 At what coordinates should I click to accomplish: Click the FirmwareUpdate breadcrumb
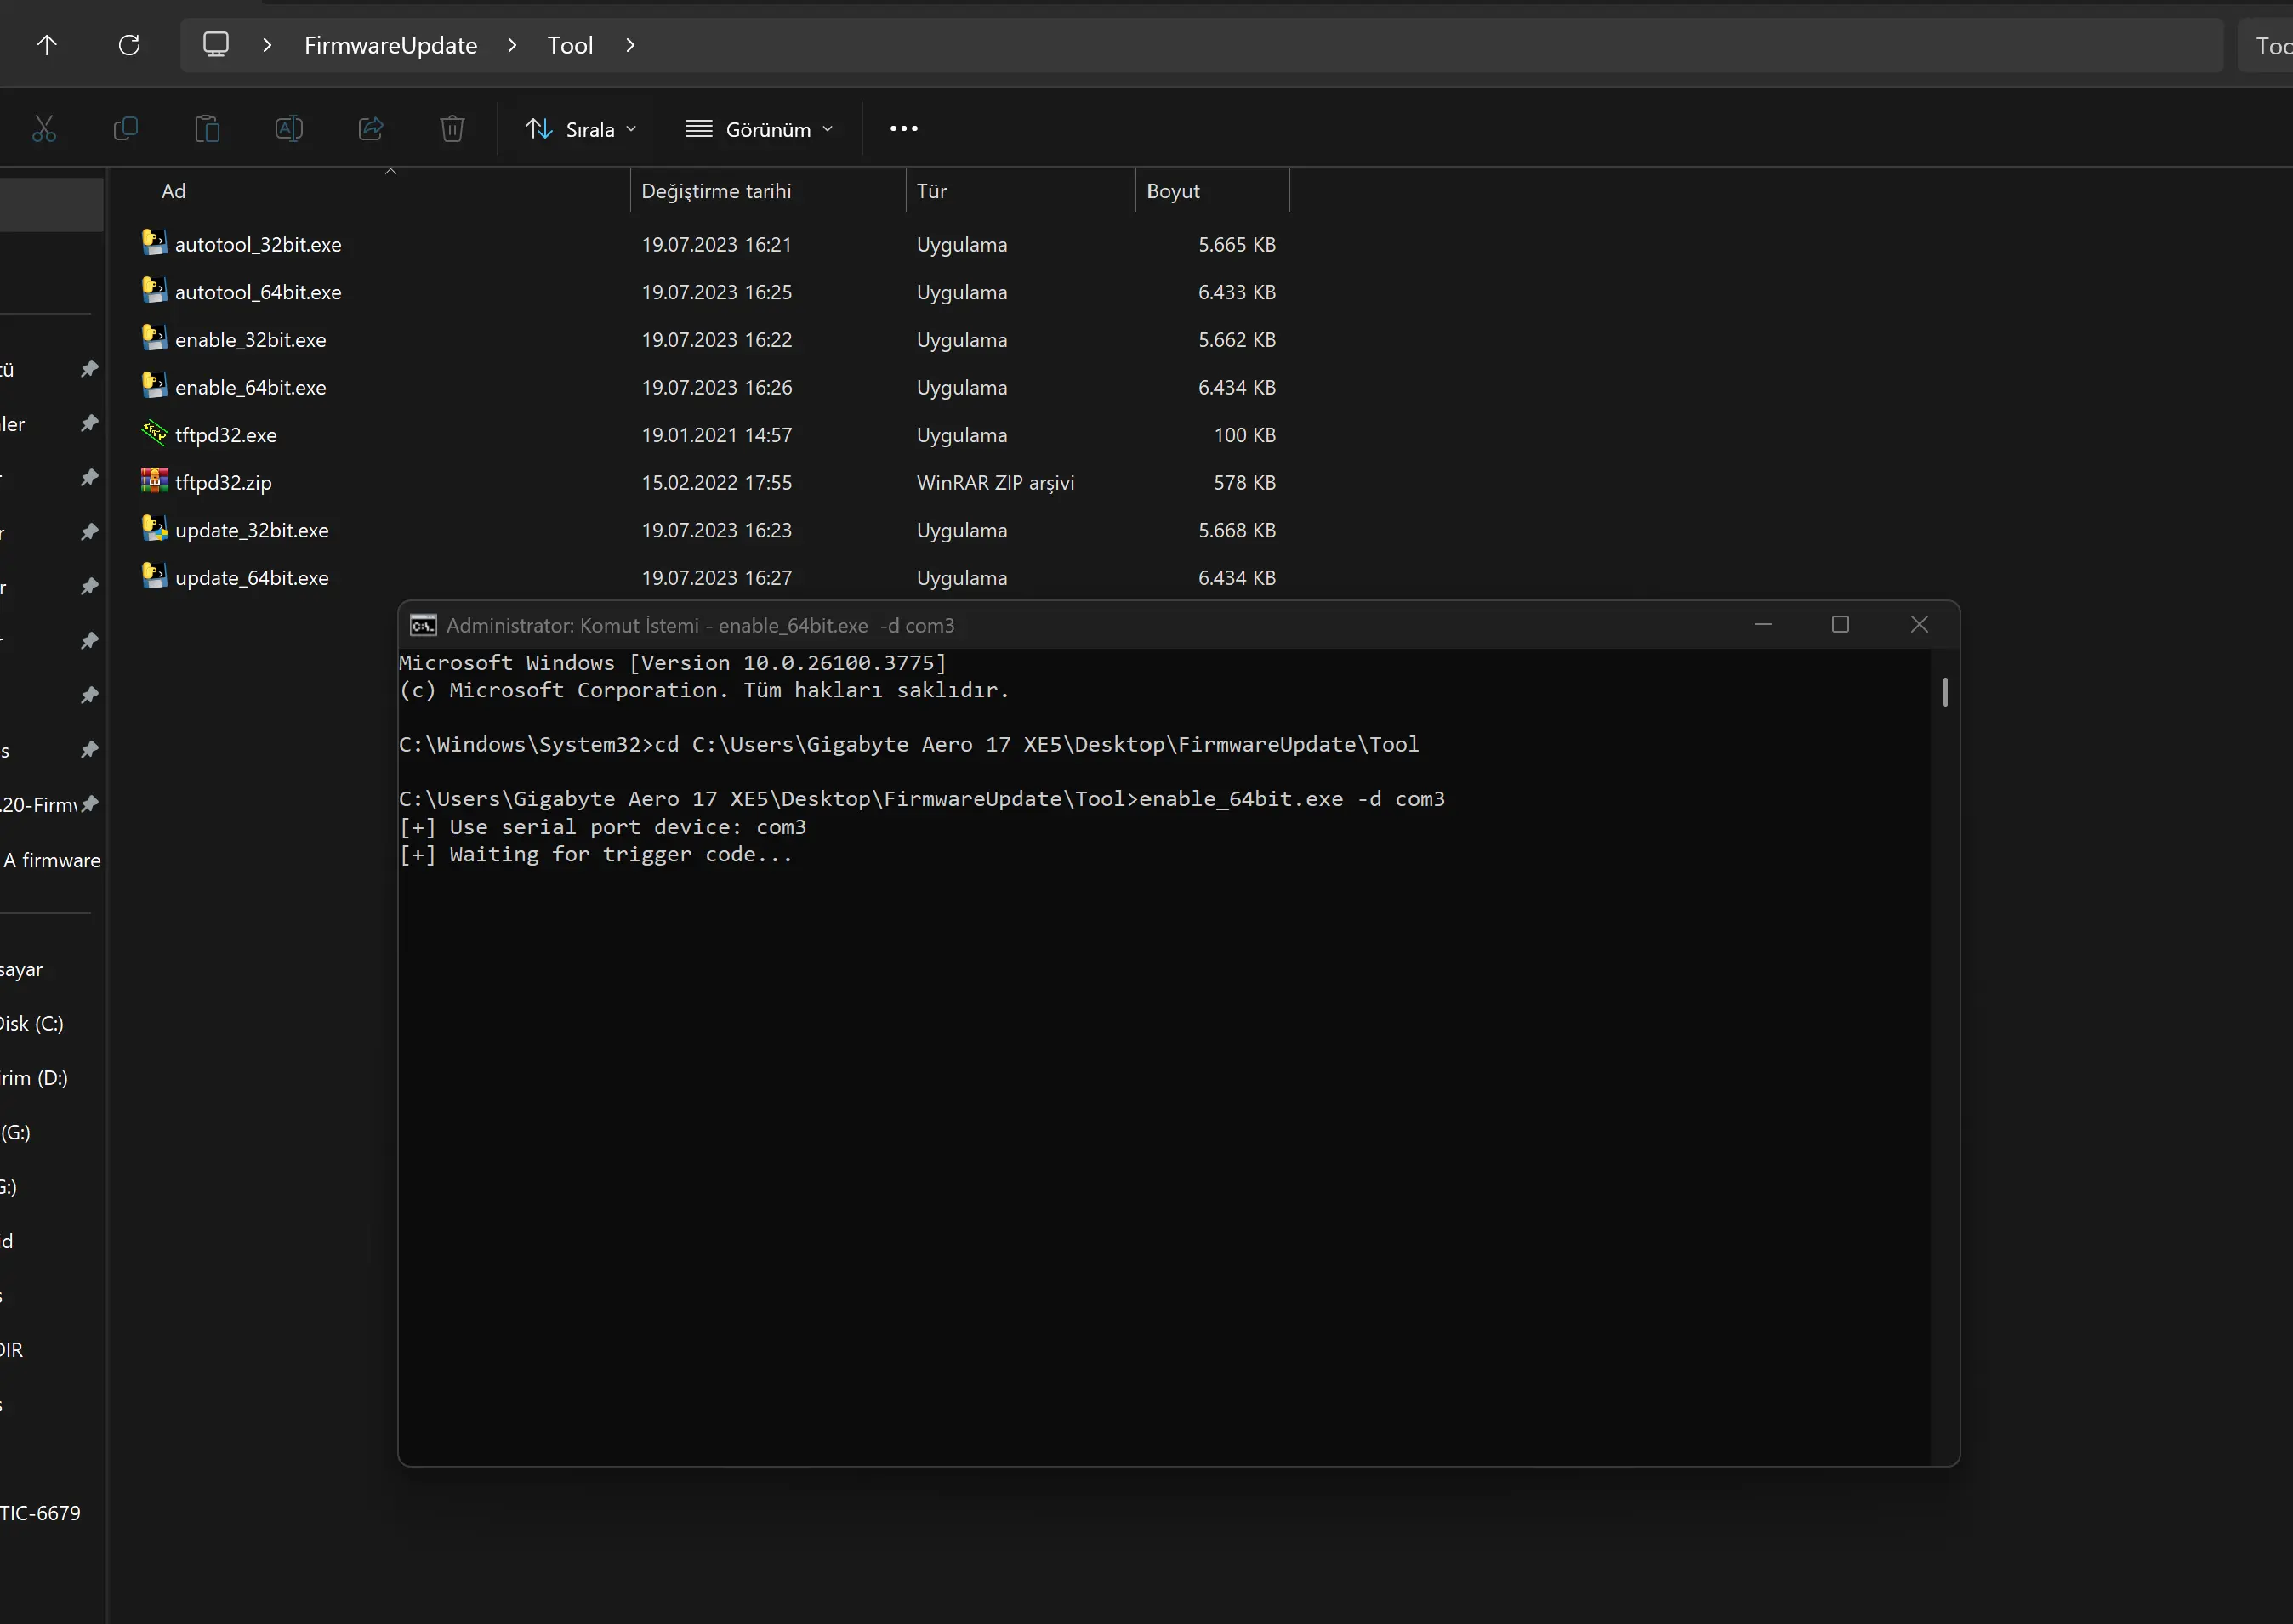tap(391, 46)
